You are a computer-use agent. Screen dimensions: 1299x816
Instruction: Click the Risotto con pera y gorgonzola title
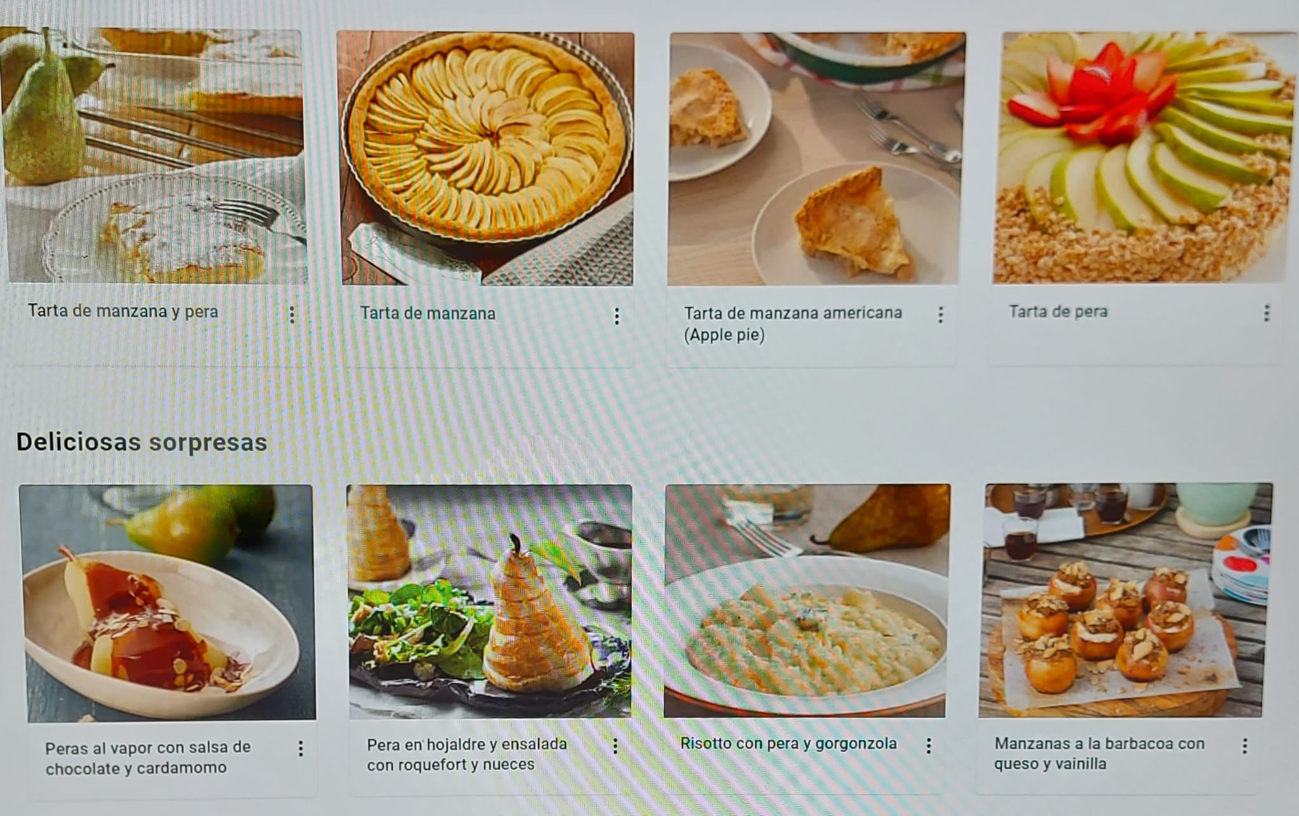pyautogui.click(x=788, y=744)
